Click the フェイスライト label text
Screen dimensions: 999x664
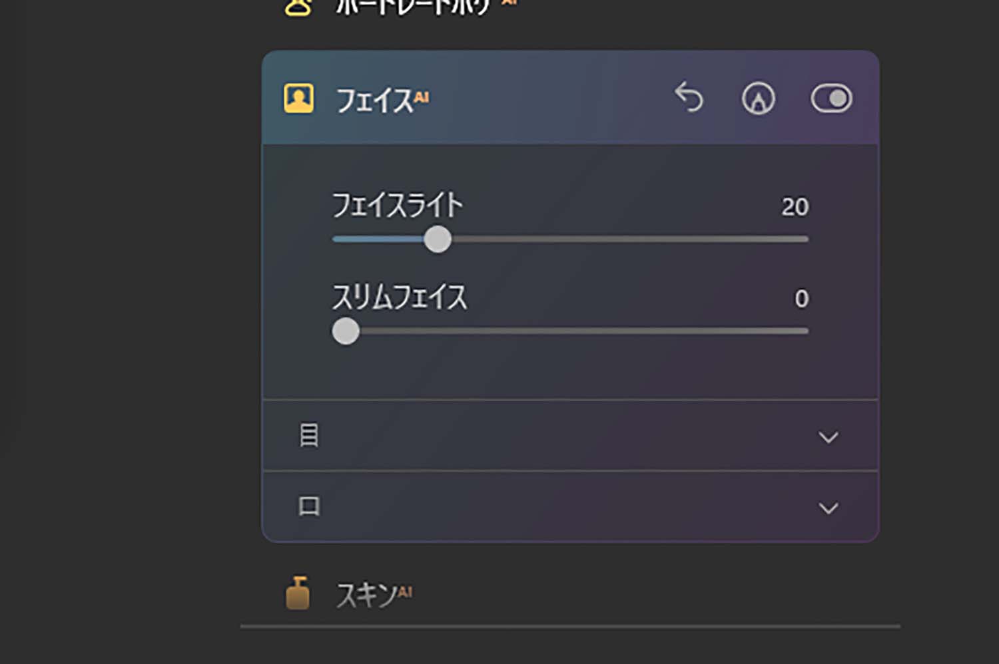(397, 205)
